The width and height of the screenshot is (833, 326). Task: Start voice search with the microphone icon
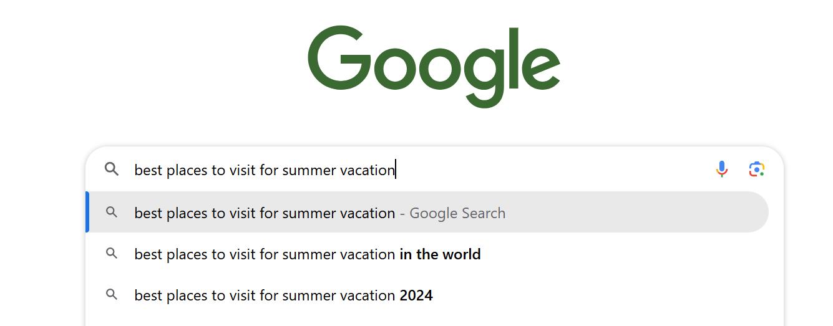tap(721, 169)
